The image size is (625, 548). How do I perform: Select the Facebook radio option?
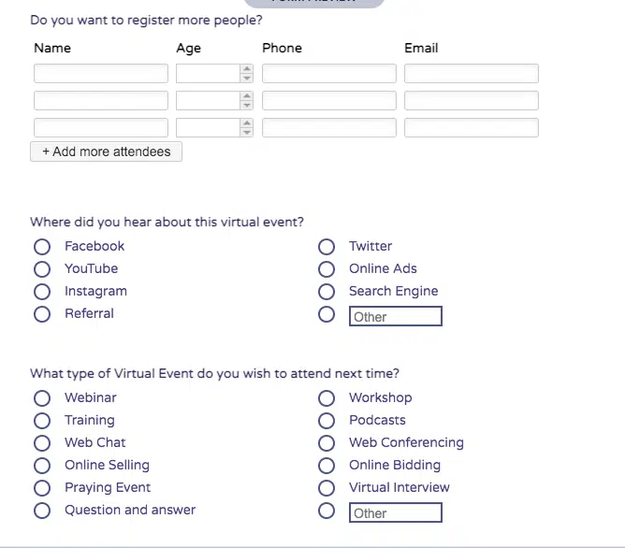[42, 247]
